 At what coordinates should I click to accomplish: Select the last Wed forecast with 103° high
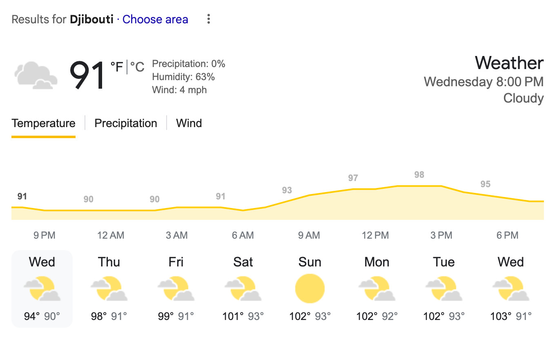point(510,289)
